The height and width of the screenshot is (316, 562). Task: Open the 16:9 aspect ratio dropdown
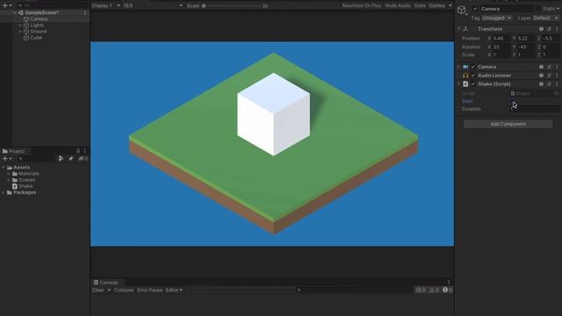tap(153, 6)
